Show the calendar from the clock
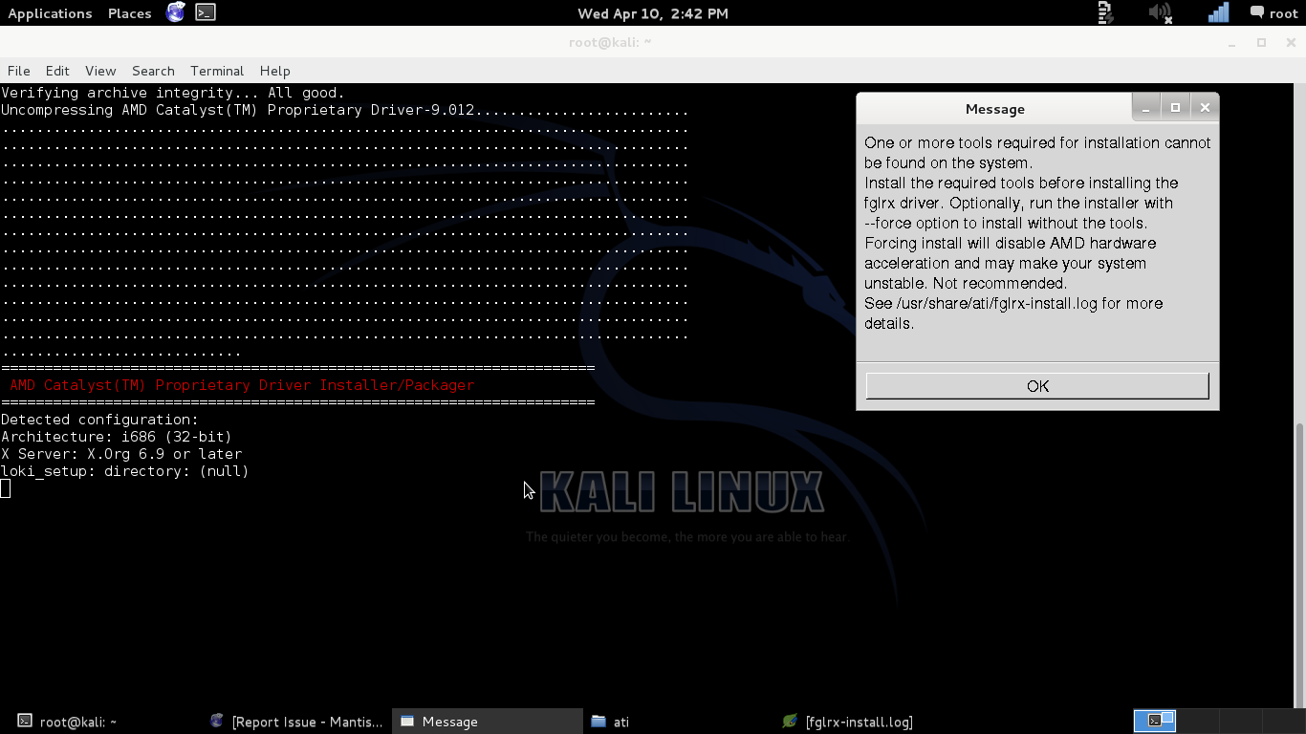 (x=653, y=13)
